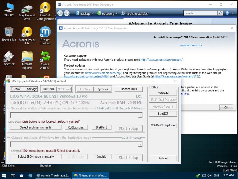238x179 pixels.
Task: Click the Update HDD button
Action: [x=129, y=89]
